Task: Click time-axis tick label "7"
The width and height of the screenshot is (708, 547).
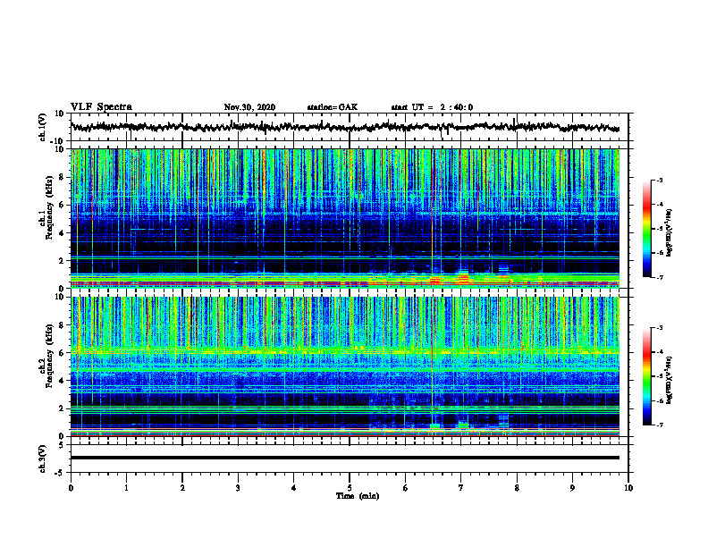Action: click(461, 488)
